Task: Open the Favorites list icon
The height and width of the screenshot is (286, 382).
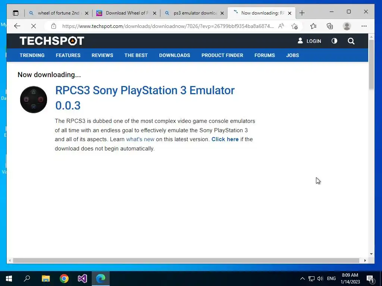Action: (x=313, y=26)
